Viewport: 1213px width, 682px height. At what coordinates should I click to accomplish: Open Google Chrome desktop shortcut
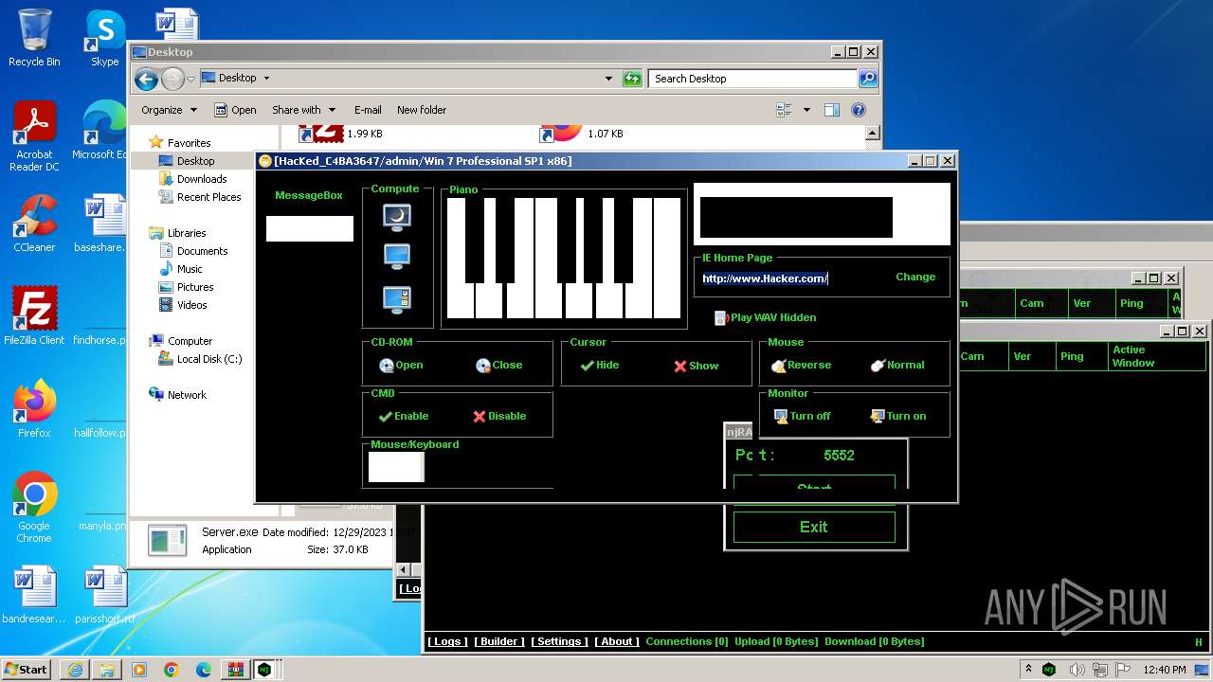coord(34,507)
